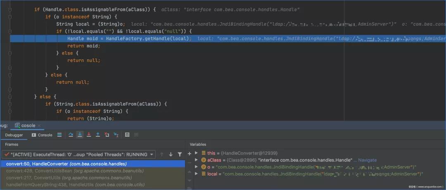Viewport: 446px width, 190px height.
Task: Click the move watch down arrow
Action: tap(190, 180)
